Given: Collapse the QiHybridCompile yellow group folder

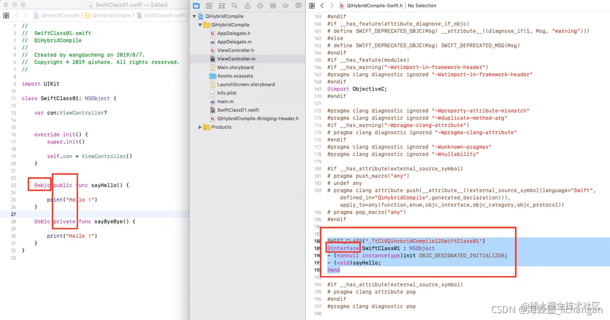Looking at the screenshot, I should click(x=200, y=25).
